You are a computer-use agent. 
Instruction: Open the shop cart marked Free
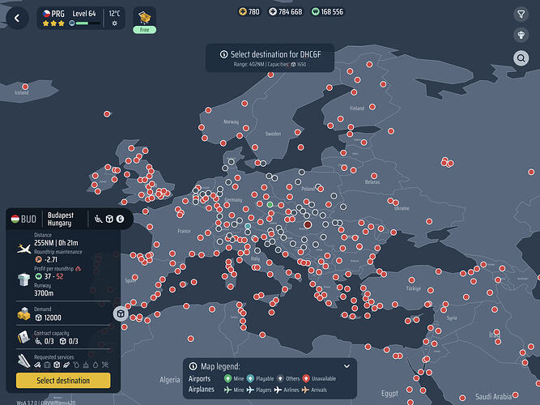click(x=145, y=20)
